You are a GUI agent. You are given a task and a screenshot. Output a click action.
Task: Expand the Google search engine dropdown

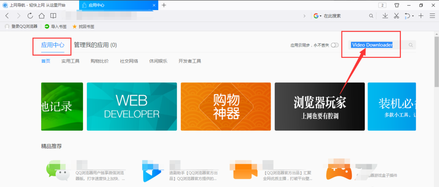pyautogui.click(x=320, y=16)
